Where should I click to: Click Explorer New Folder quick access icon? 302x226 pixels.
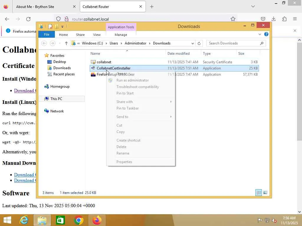(57, 26)
